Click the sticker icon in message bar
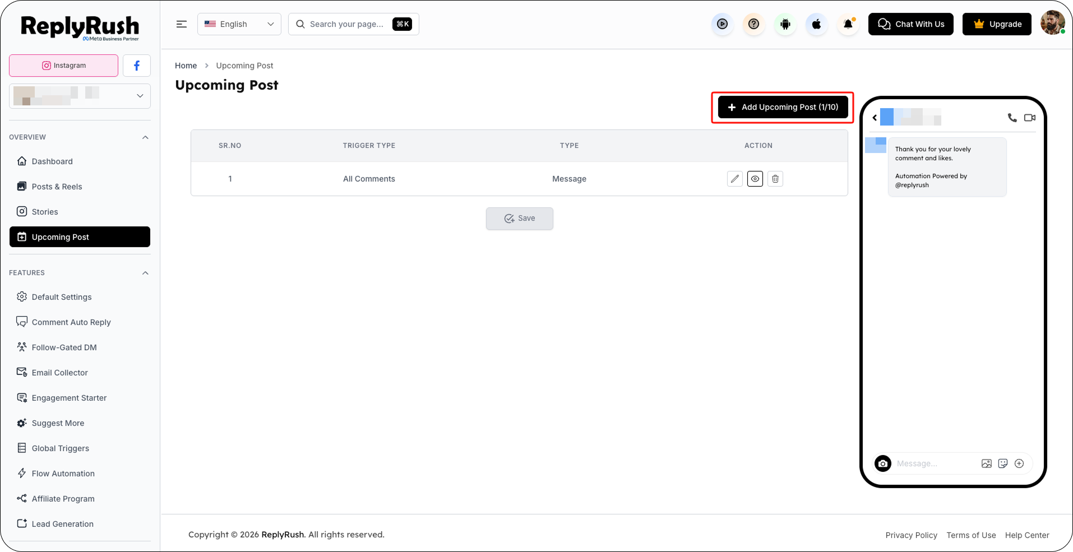The height and width of the screenshot is (552, 1073). pyautogui.click(x=1003, y=463)
